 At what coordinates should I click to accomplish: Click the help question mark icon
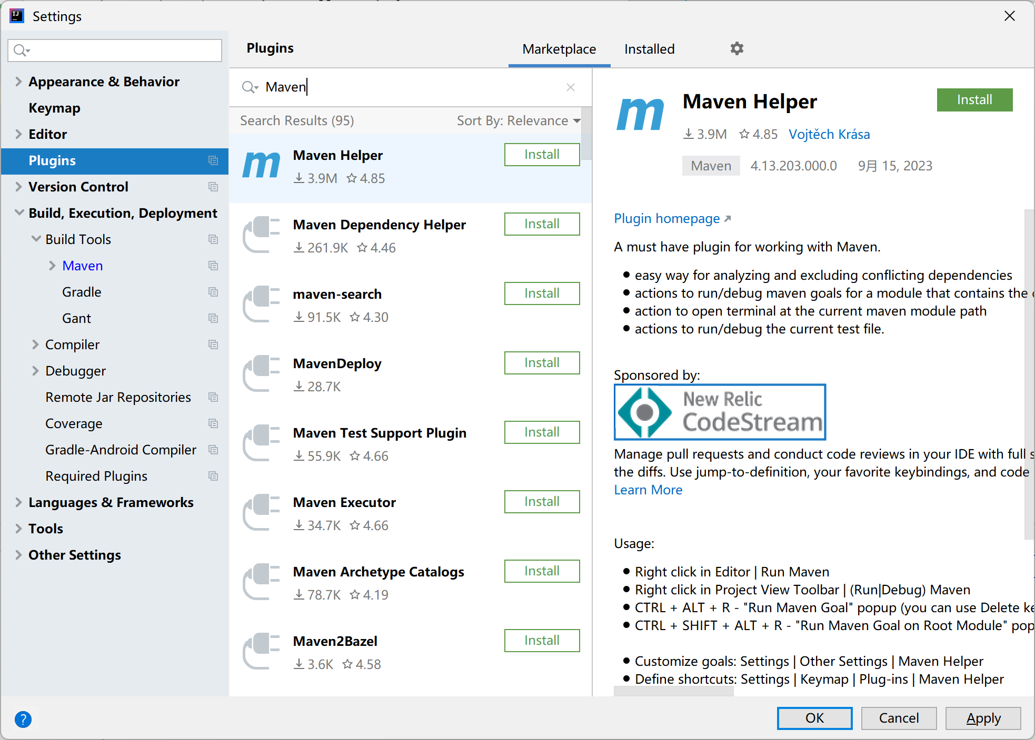(23, 719)
